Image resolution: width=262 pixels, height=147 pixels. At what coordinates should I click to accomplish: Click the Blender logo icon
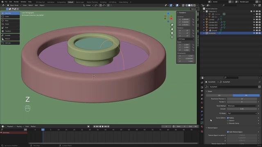coord(2,2)
